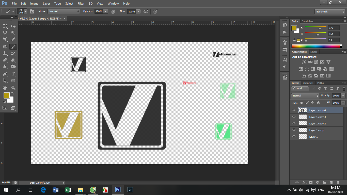Image resolution: width=347 pixels, height=195 pixels.
Task: Hide Layer 1 copy 4 visibility eye
Action: click(x=294, y=110)
